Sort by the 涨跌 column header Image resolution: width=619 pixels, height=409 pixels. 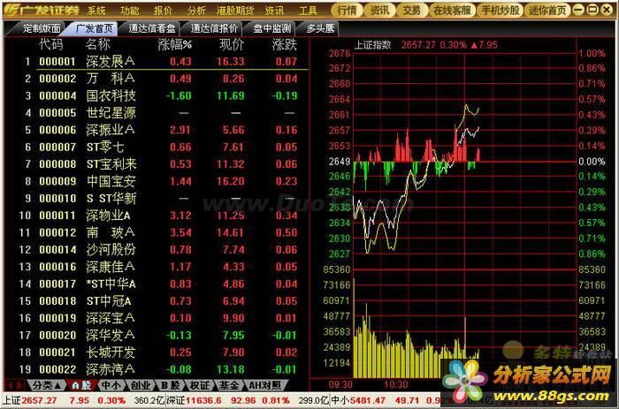(x=285, y=44)
